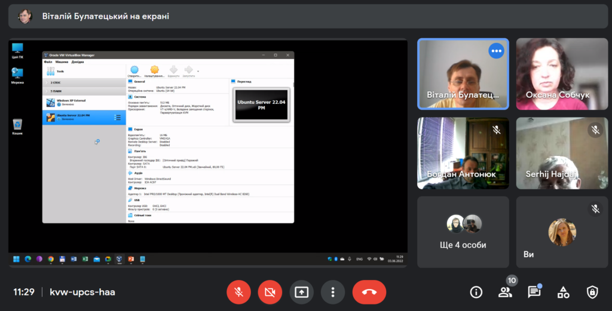
Task: Click the ENG language indicator in system tray
Action: point(359,259)
